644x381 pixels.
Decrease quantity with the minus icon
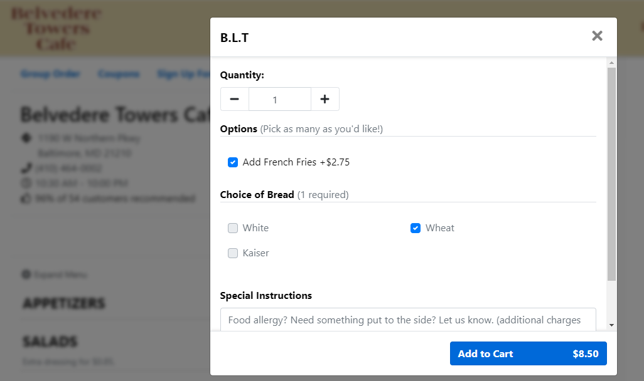click(235, 99)
